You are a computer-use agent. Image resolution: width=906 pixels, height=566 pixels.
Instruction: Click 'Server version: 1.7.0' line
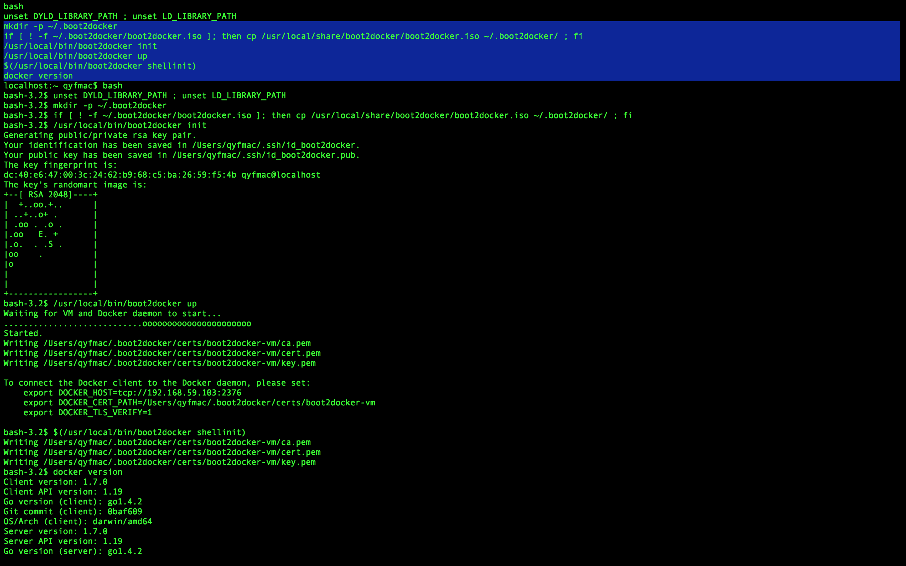(56, 532)
